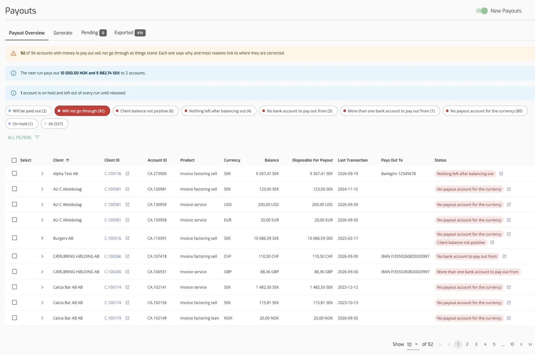The image size is (535, 355).
Task: Expand the Alpha Test AB row
Action: (42, 174)
